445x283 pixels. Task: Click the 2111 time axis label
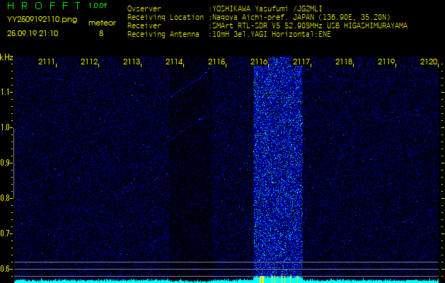pos(46,62)
